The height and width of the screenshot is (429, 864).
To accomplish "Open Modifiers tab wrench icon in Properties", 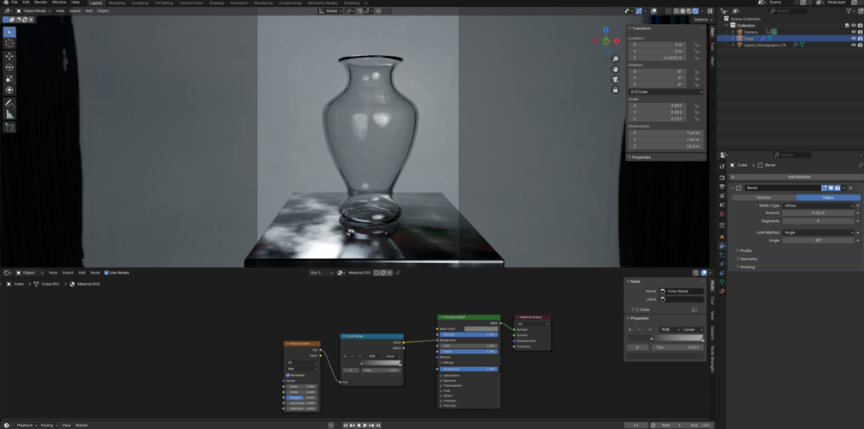I will pyautogui.click(x=722, y=246).
